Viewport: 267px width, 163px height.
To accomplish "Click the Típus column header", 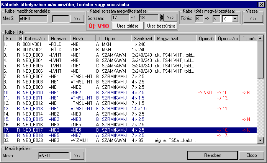I will (x=110, y=39).
